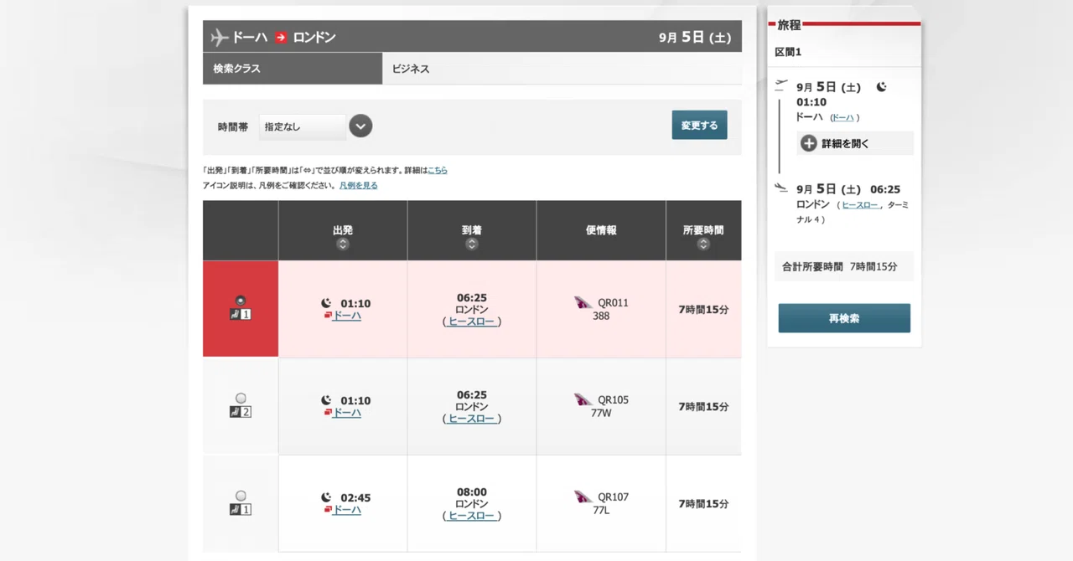Open the 時間帯 dropdown arrow button
The height and width of the screenshot is (561, 1073).
tap(360, 126)
